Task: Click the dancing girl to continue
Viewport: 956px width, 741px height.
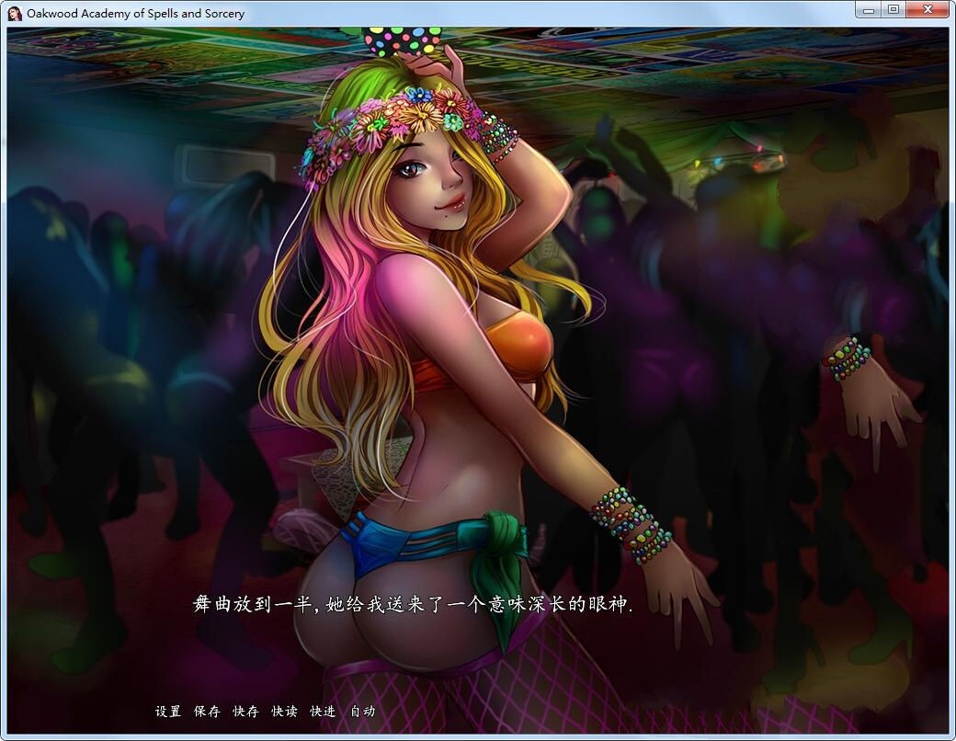Action: click(x=441, y=386)
